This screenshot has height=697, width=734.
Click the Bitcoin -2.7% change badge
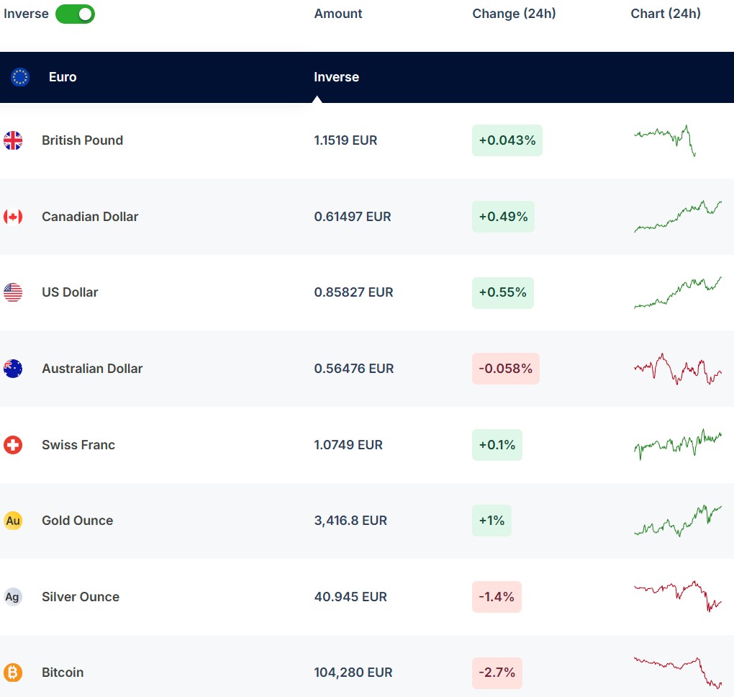point(497,673)
